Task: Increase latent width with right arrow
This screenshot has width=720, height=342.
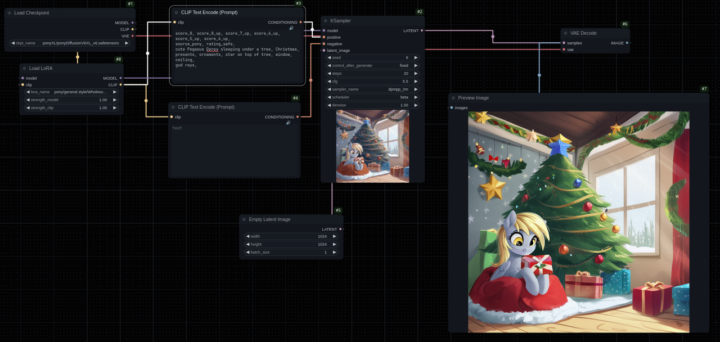Action: tap(334, 236)
